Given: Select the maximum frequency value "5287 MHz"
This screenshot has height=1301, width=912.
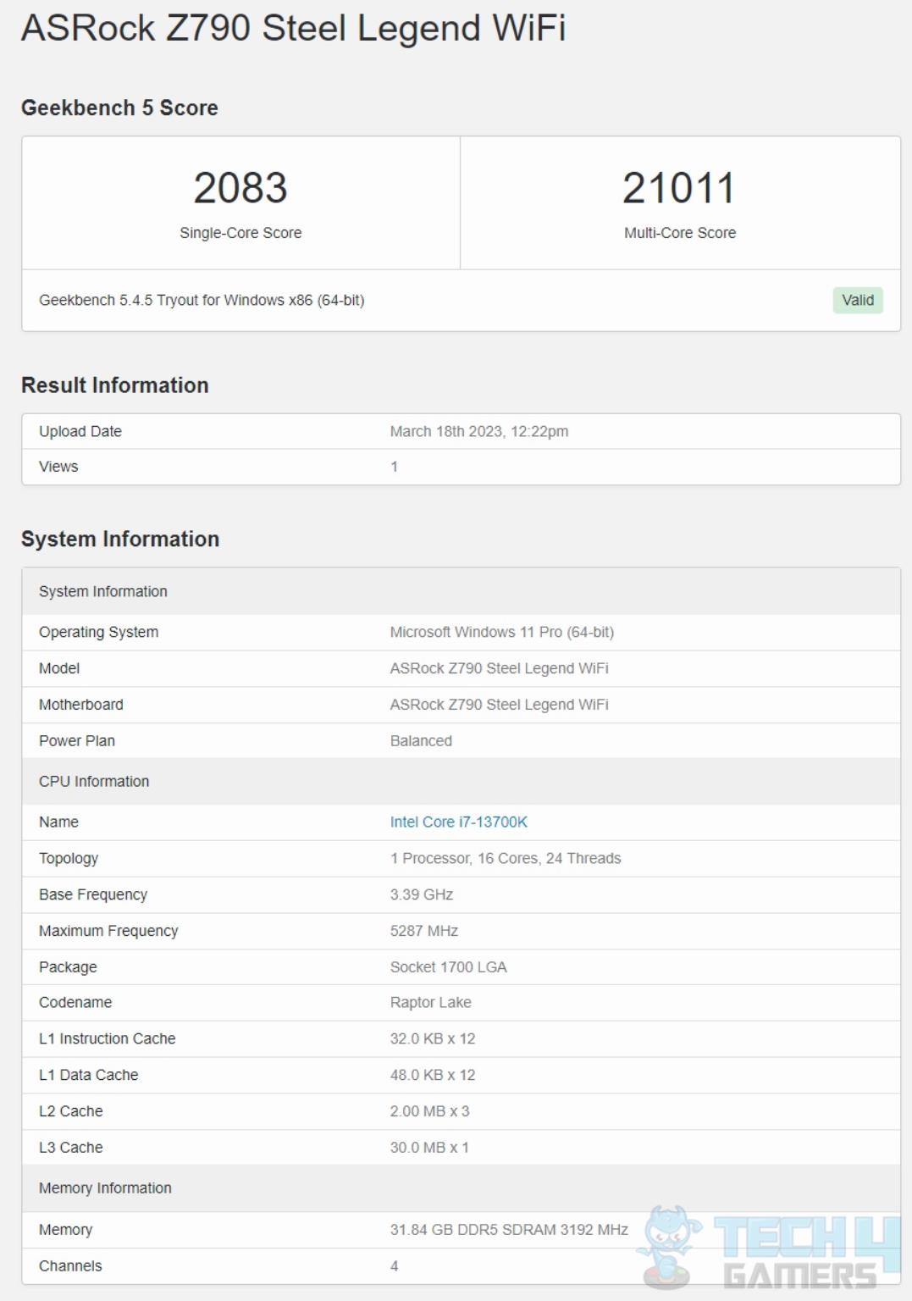Looking at the screenshot, I should tap(424, 931).
